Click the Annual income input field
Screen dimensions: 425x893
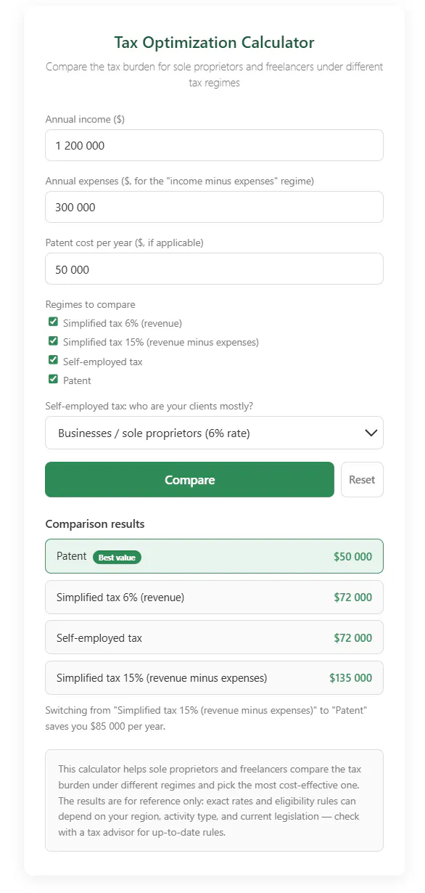click(x=214, y=145)
